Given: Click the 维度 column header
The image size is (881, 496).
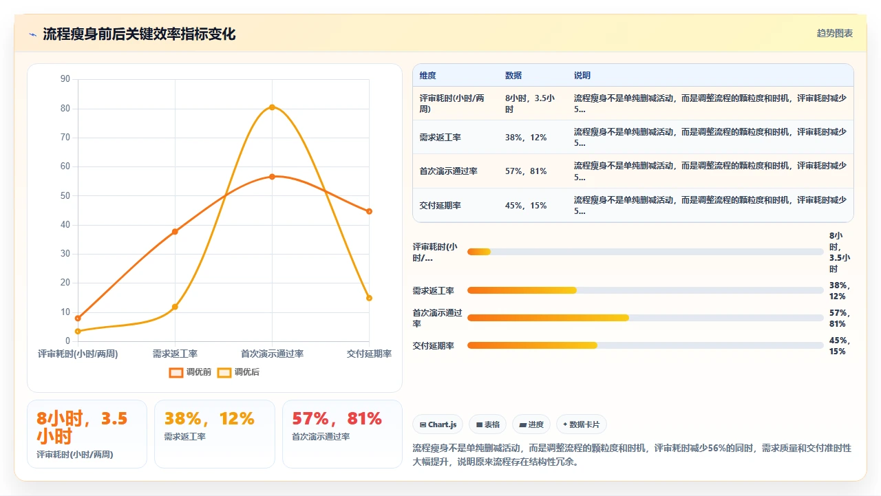Looking at the screenshot, I should pyautogui.click(x=455, y=76).
